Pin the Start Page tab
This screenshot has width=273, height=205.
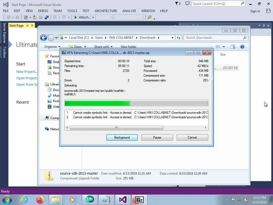click(27, 25)
